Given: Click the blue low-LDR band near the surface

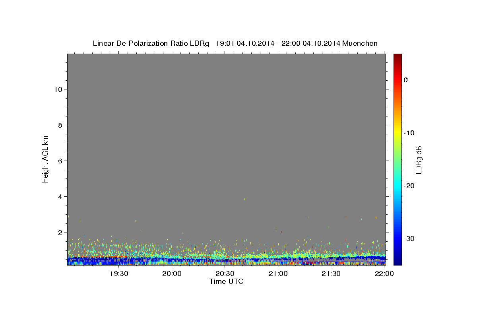Looking at the screenshot, I should point(226,260).
